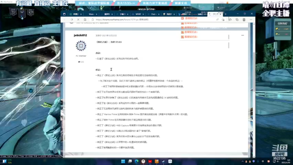Screen dimensions: 293x165
Task: Open the taskbar clock and date
Action: click(x=286, y=161)
